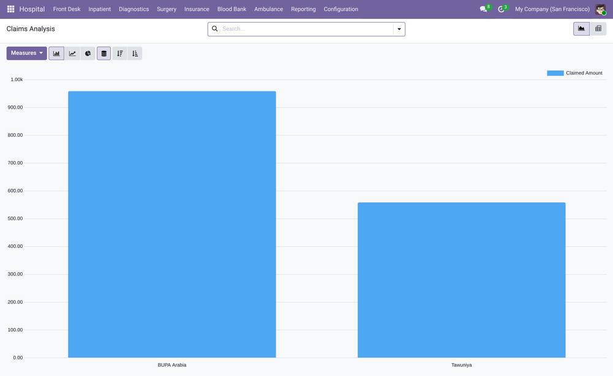613x376 pixels.
Task: Click the Tawuniya axis label
Action: click(462, 365)
